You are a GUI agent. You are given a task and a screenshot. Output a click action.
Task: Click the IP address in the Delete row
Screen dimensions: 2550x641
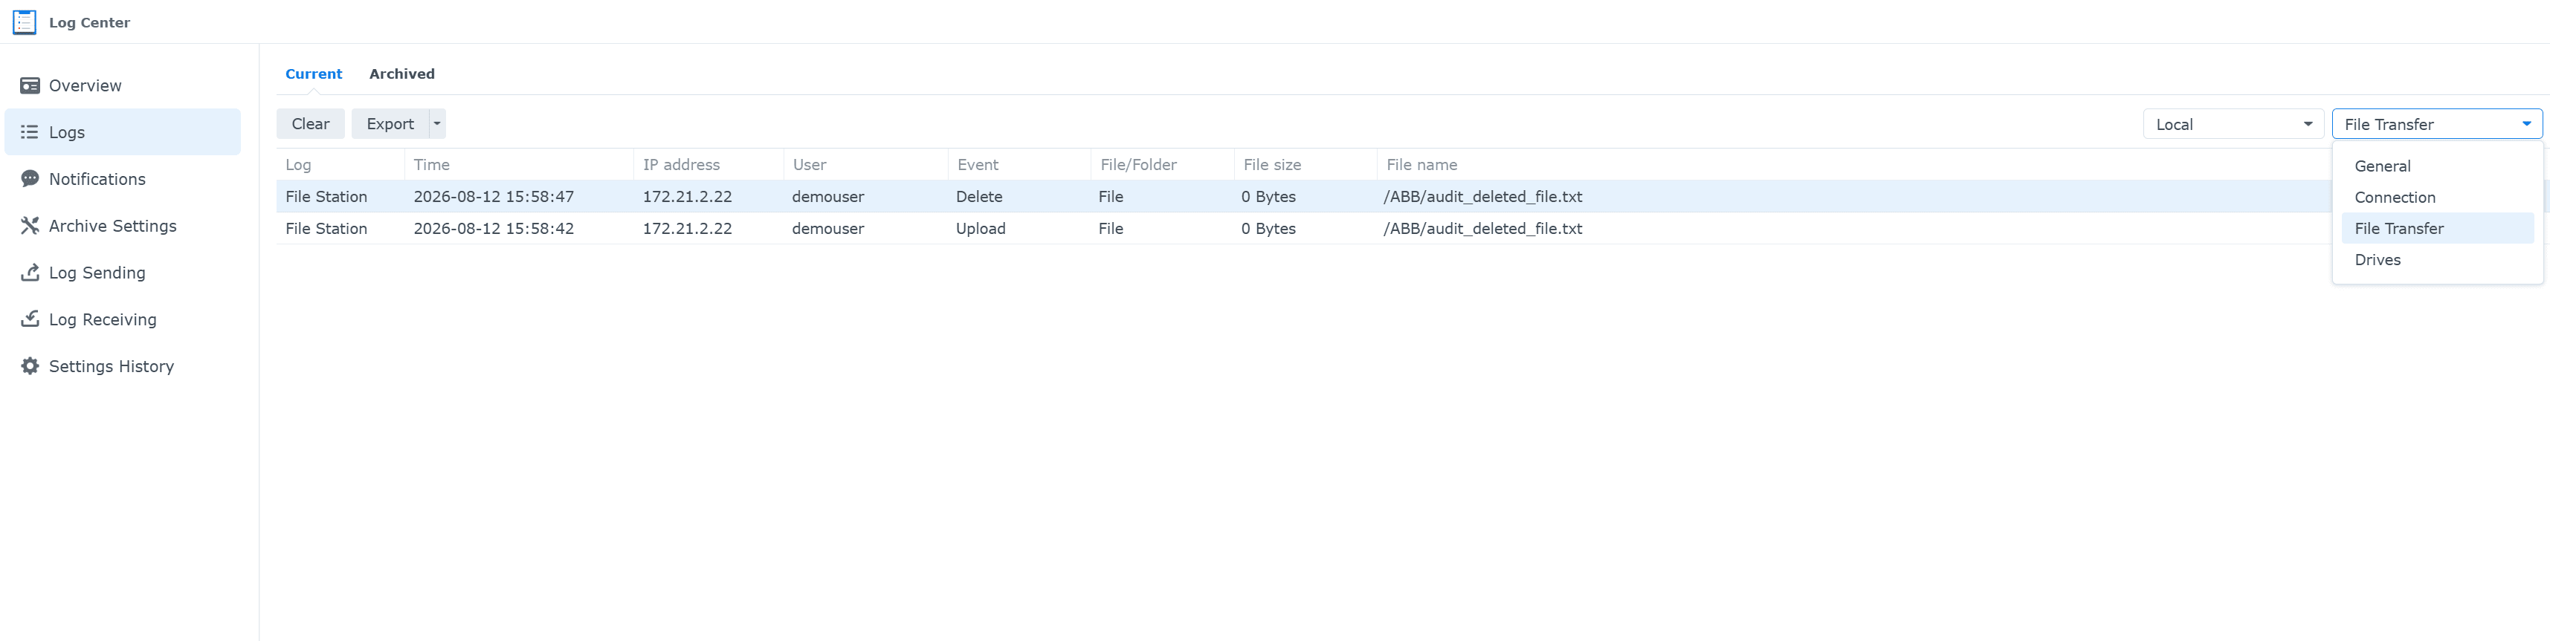click(x=687, y=197)
